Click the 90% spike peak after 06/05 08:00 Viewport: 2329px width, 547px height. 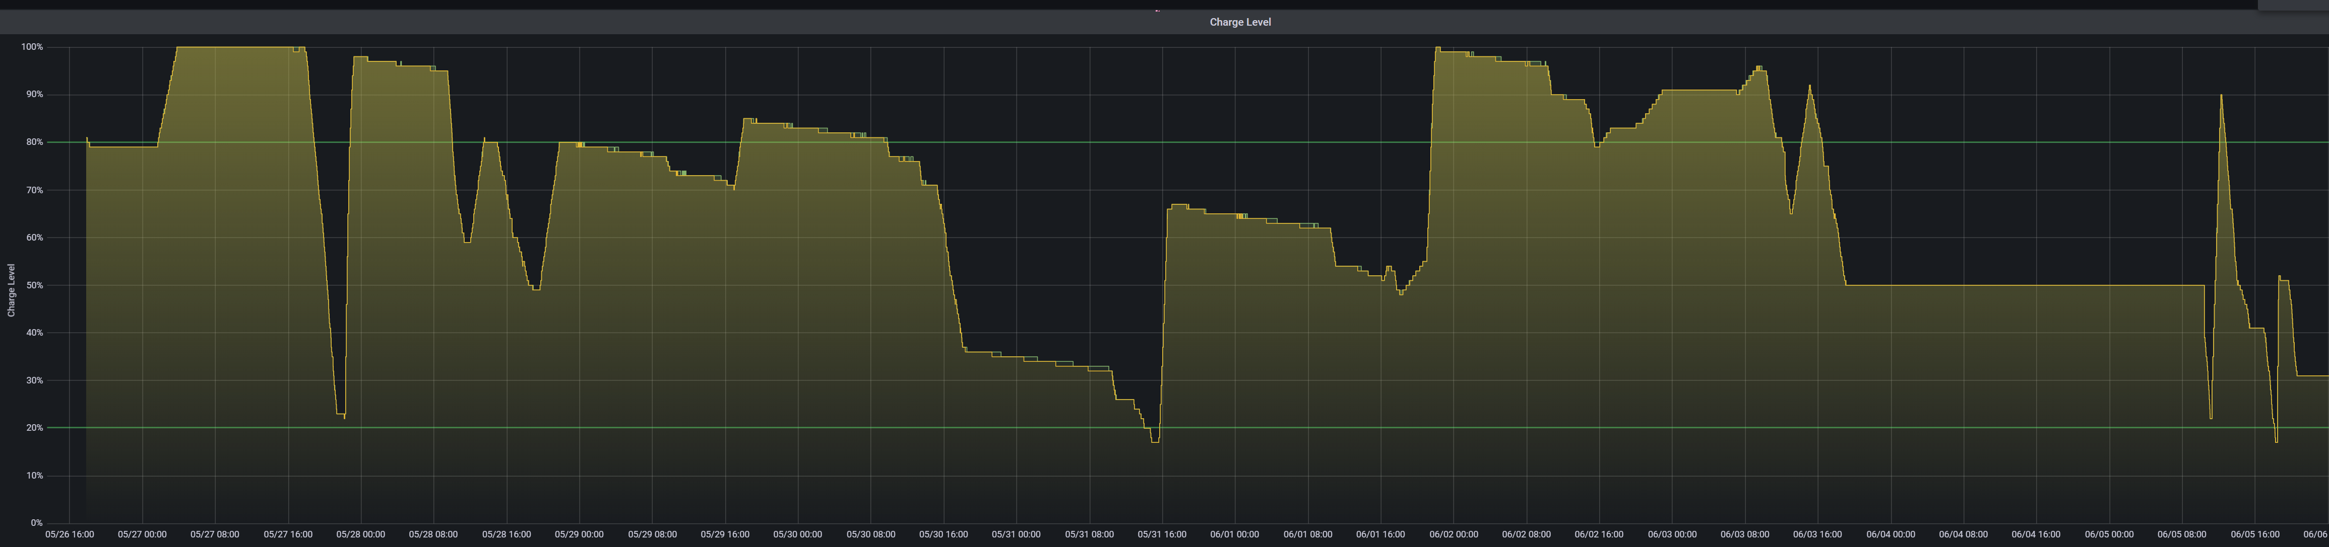point(2222,96)
